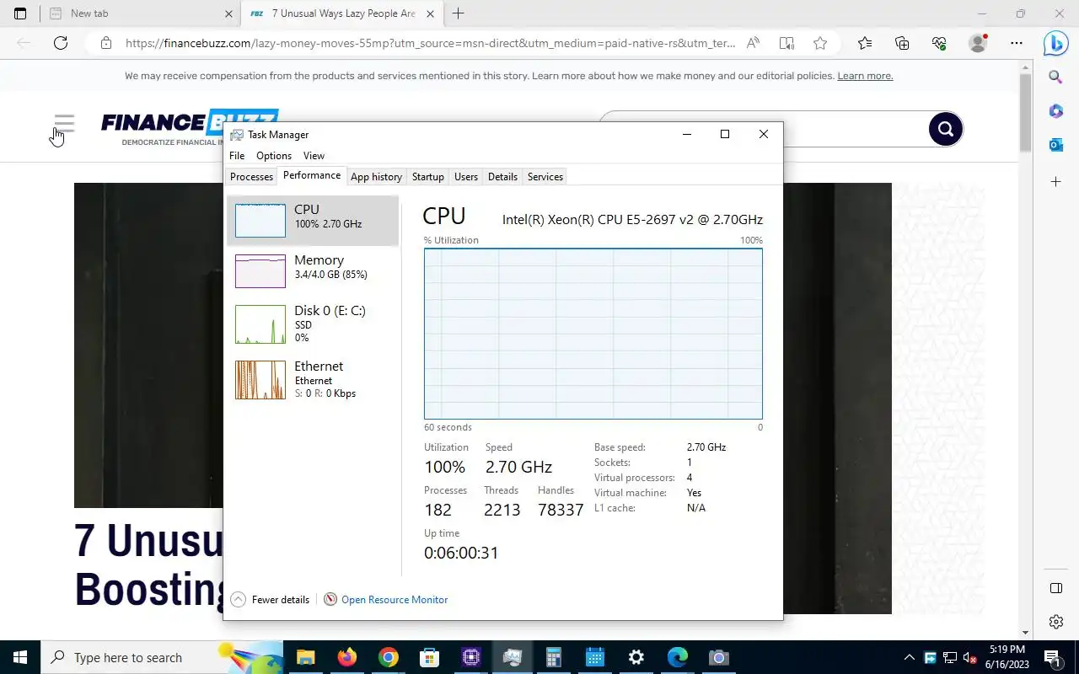1079x674 pixels.
Task: Select Ethernet performance item
Action: (x=313, y=379)
